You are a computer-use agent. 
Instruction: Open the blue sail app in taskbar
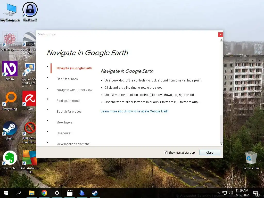[82, 193]
